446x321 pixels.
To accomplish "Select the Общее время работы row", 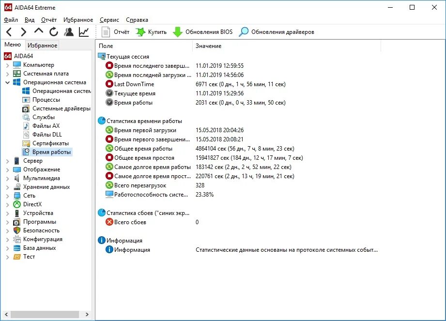I will pyautogui.click(x=200, y=149).
